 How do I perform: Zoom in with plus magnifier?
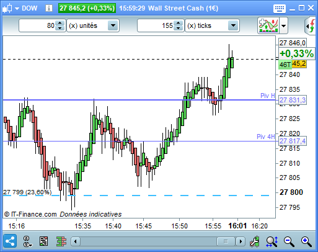pos(306,241)
